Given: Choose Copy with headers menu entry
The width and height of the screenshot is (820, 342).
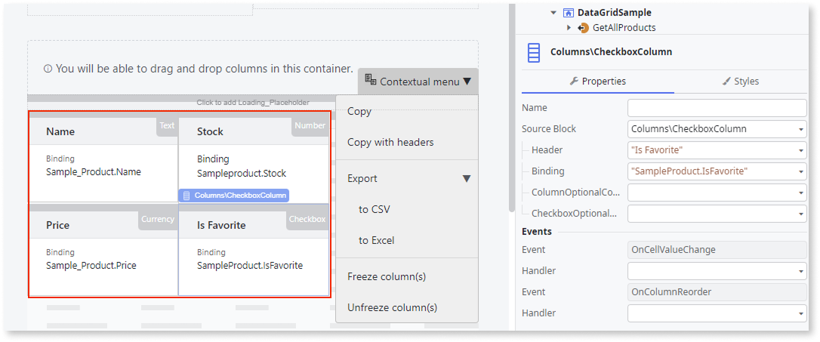Looking at the screenshot, I should [x=390, y=142].
